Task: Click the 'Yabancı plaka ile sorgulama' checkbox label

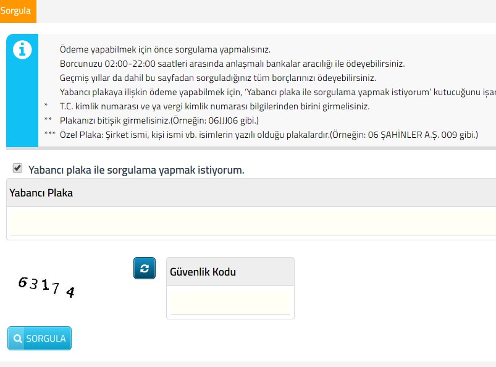Action: tap(137, 170)
